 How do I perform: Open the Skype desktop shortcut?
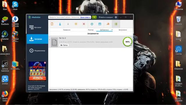15,6
